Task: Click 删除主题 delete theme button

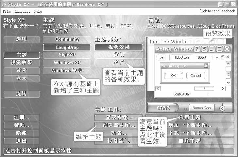Action: (x=190, y=141)
